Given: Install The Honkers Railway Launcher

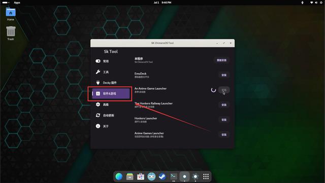Looking at the screenshot, I should pos(224,105).
